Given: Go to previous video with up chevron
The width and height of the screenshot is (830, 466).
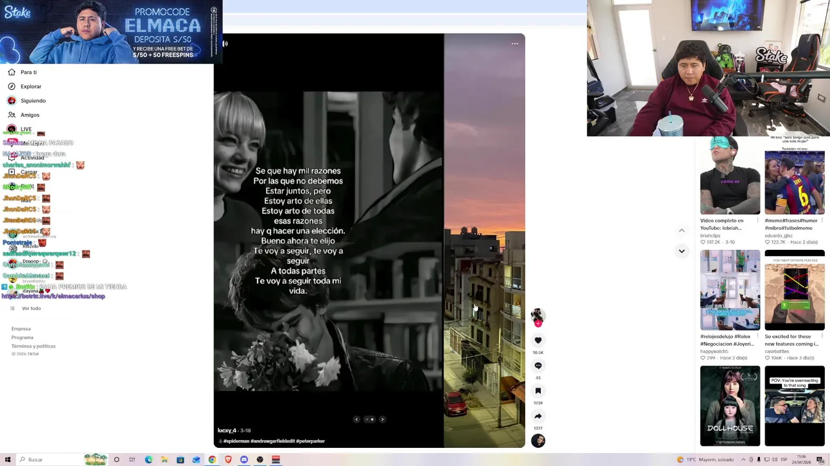Looking at the screenshot, I should (682, 230).
